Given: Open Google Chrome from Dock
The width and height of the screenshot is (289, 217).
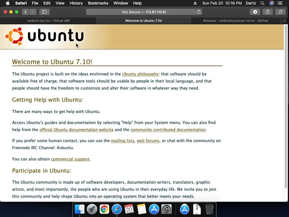Looking at the screenshot, I should [104, 209].
